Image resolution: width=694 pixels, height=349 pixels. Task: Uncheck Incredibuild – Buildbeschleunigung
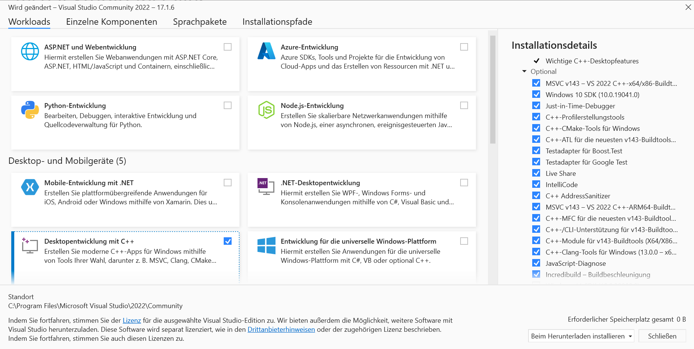[536, 274]
